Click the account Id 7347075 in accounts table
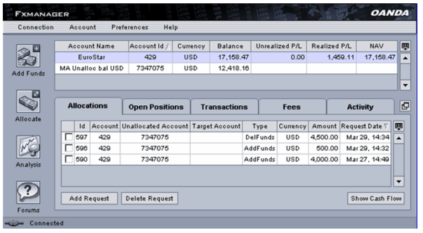The image size is (423, 233). point(150,68)
